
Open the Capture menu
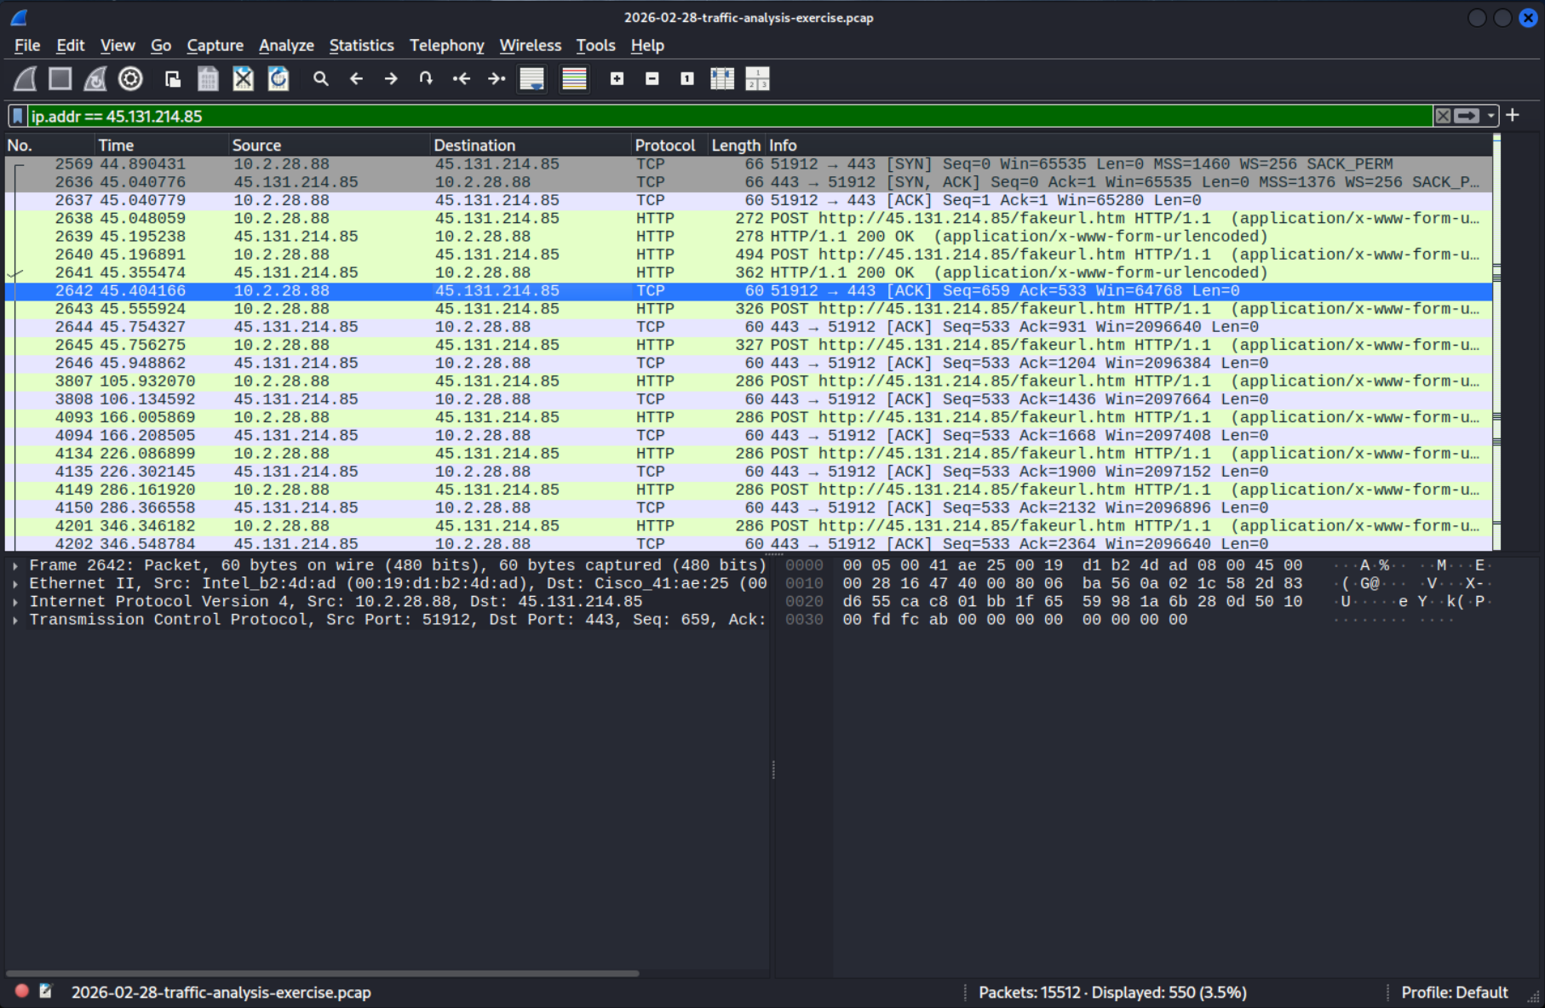(x=215, y=45)
